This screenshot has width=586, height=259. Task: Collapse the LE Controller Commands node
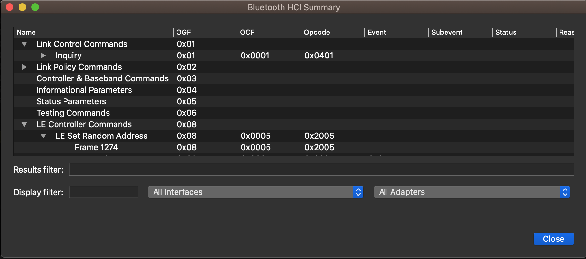[24, 124]
